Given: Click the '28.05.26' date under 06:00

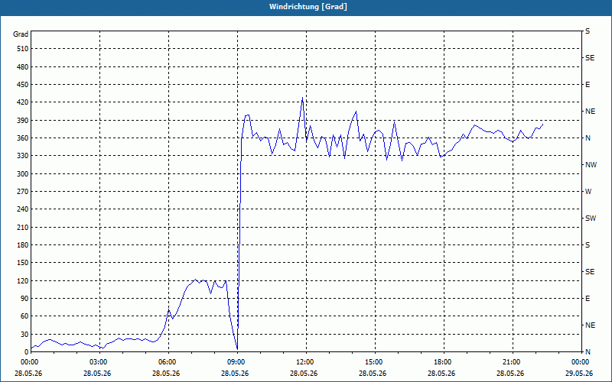Looking at the screenshot, I should tap(166, 374).
